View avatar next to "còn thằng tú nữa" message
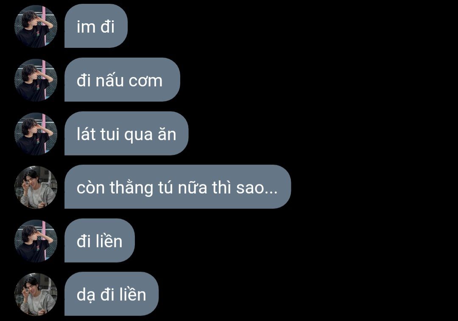Screen dimensions: 458x321 (36, 187)
